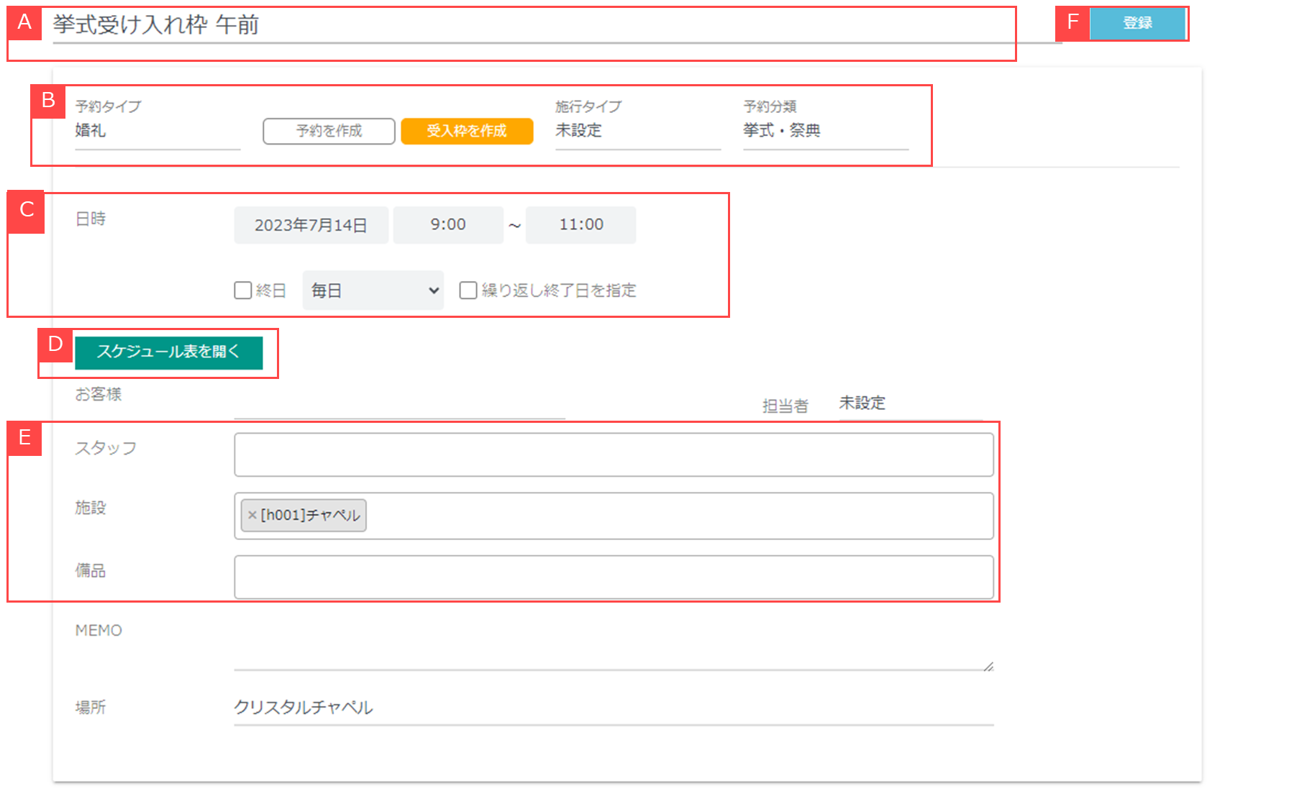Image resolution: width=1289 pixels, height=809 pixels.
Task: Change the end time 11:00
Action: coord(580,225)
